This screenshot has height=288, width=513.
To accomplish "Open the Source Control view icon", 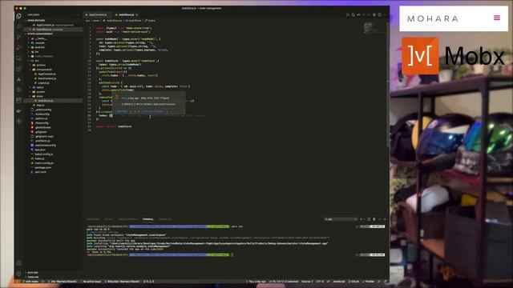I will point(18,37).
